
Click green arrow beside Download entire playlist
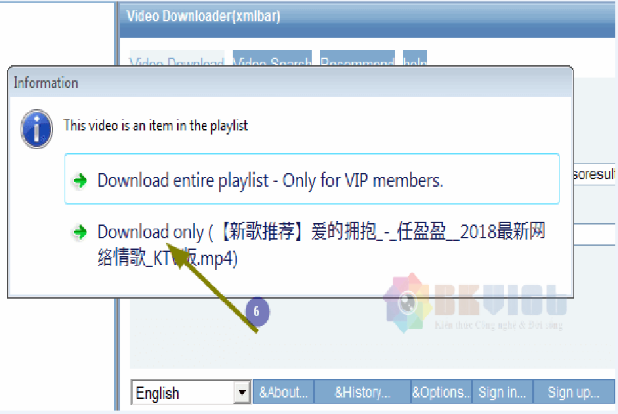click(x=81, y=181)
